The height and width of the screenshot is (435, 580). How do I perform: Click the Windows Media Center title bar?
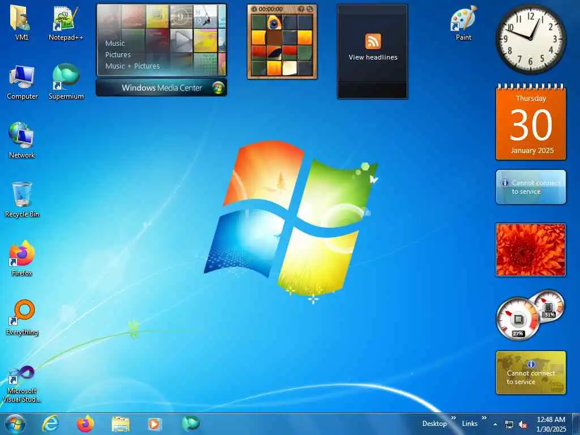coord(161,88)
